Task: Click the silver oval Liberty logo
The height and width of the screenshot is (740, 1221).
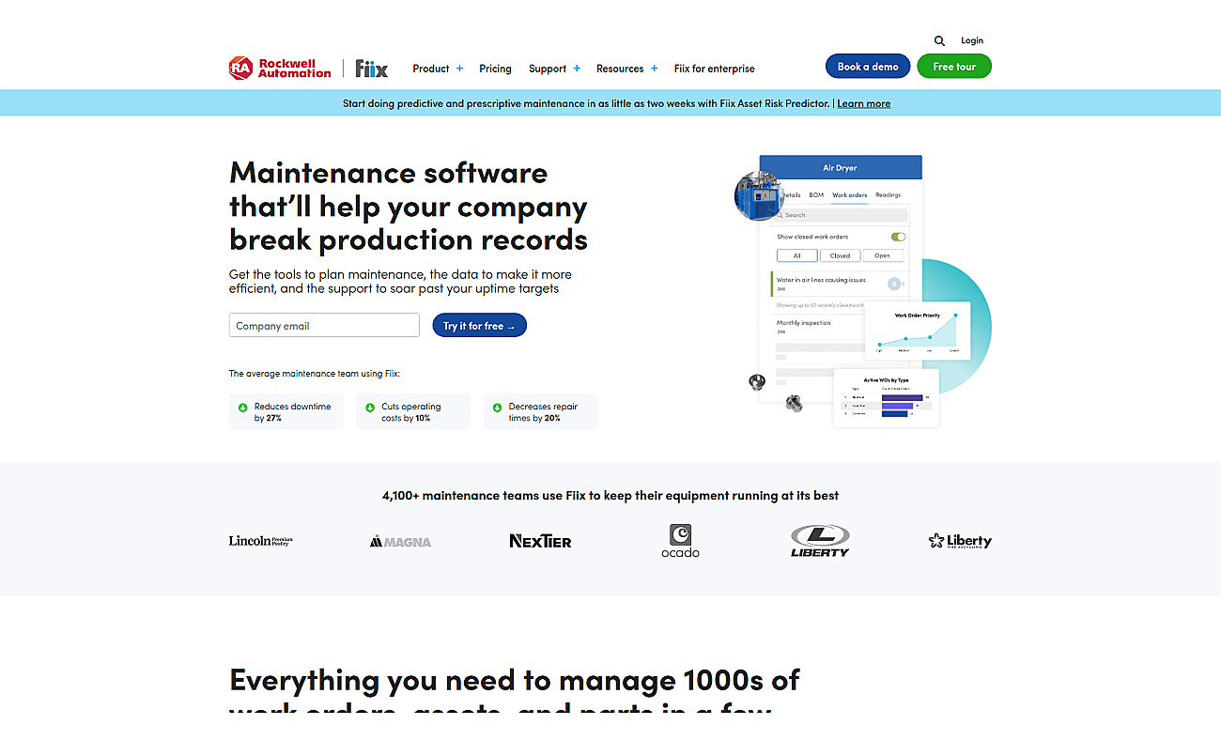Action: tap(820, 541)
